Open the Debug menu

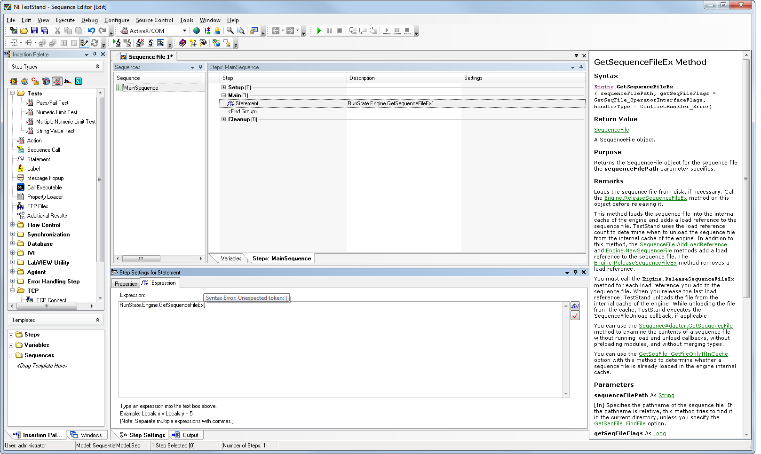click(x=89, y=20)
